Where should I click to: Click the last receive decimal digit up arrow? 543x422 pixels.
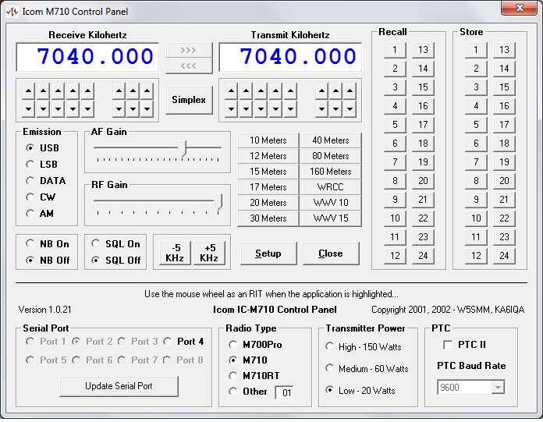click(147, 91)
